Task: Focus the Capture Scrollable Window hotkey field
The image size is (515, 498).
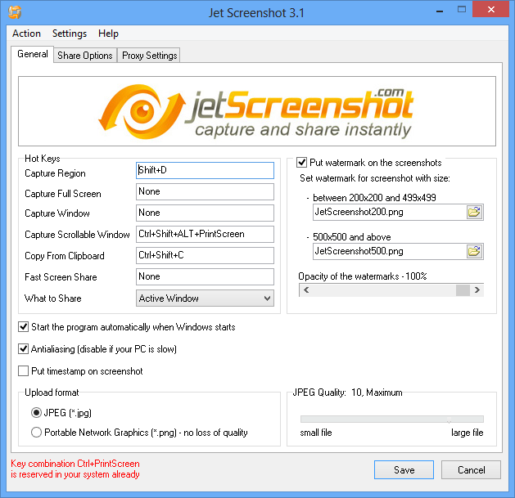Action: pos(205,234)
